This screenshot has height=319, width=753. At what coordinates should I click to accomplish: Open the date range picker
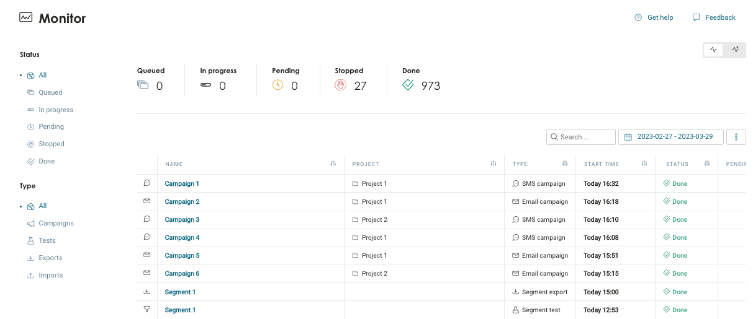[670, 137]
